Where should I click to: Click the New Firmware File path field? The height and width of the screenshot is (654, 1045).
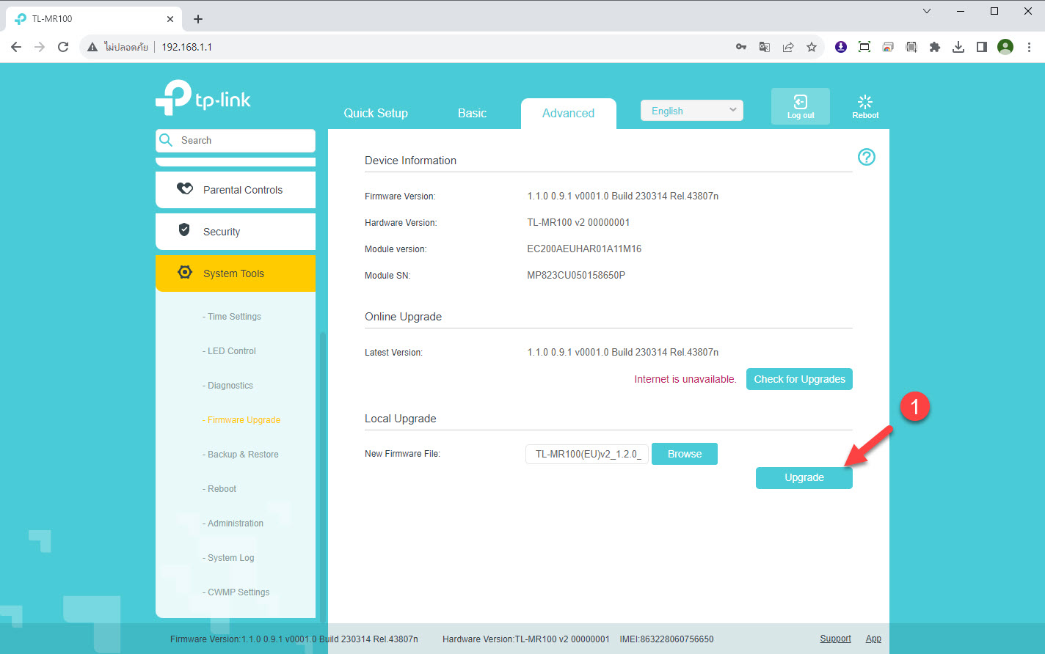[x=587, y=454]
